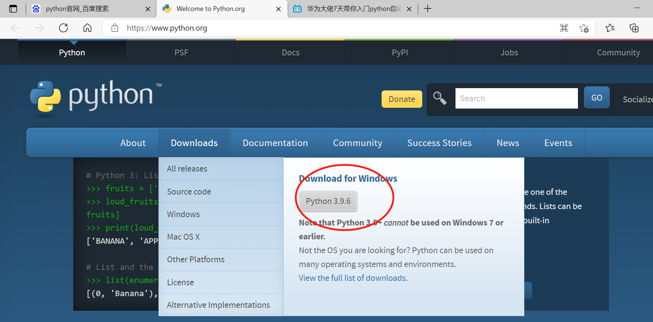Click the browser forward arrow
The width and height of the screenshot is (653, 322).
39,28
